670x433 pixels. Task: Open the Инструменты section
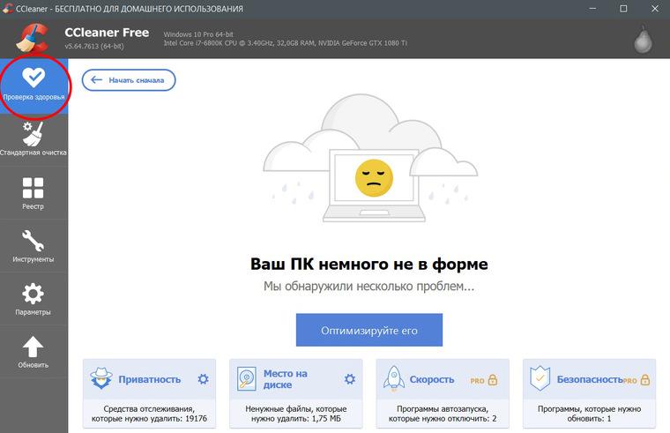(x=33, y=246)
